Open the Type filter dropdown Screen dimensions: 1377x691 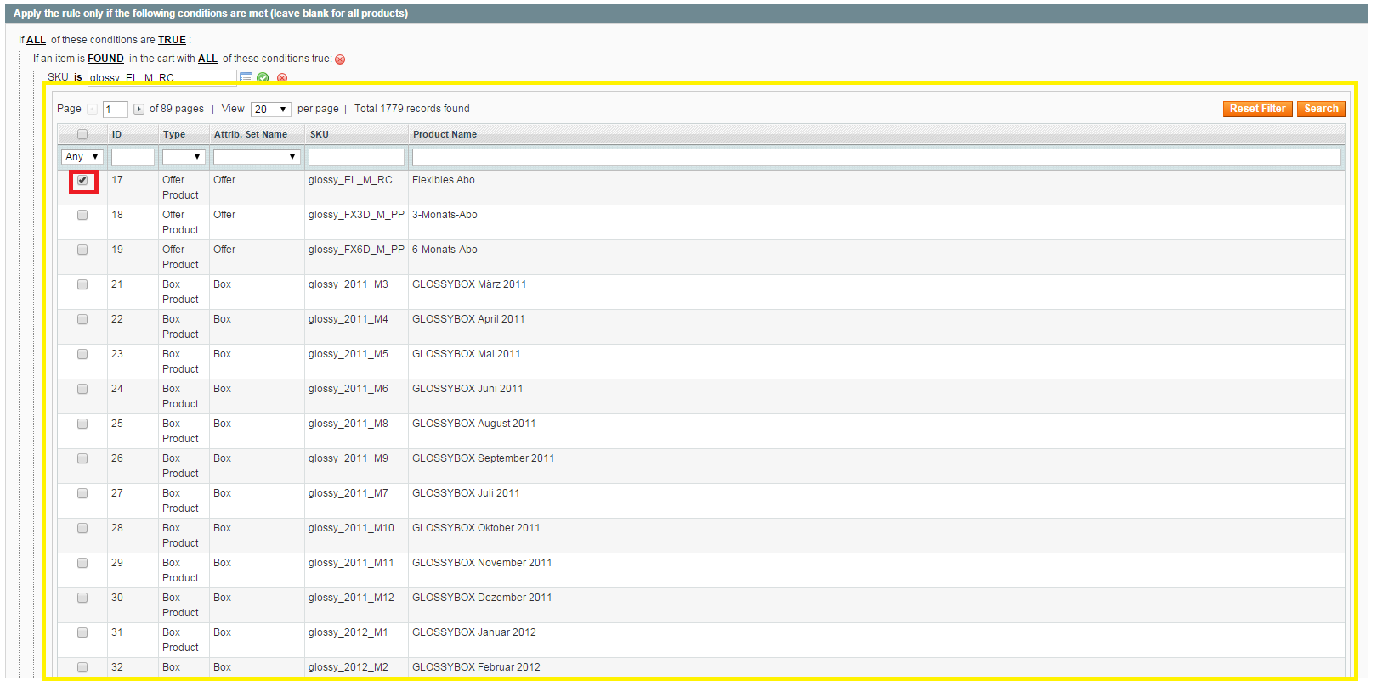(x=184, y=157)
